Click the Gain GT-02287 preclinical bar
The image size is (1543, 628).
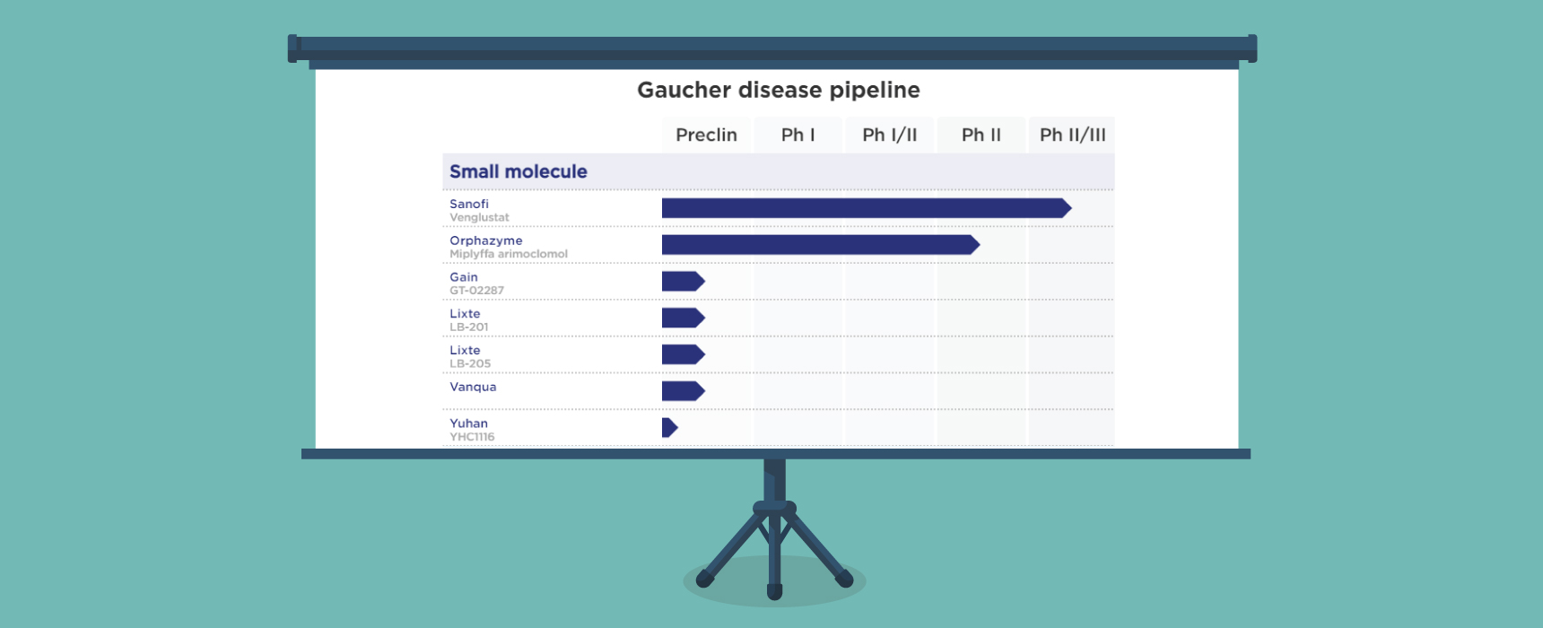[x=684, y=282]
